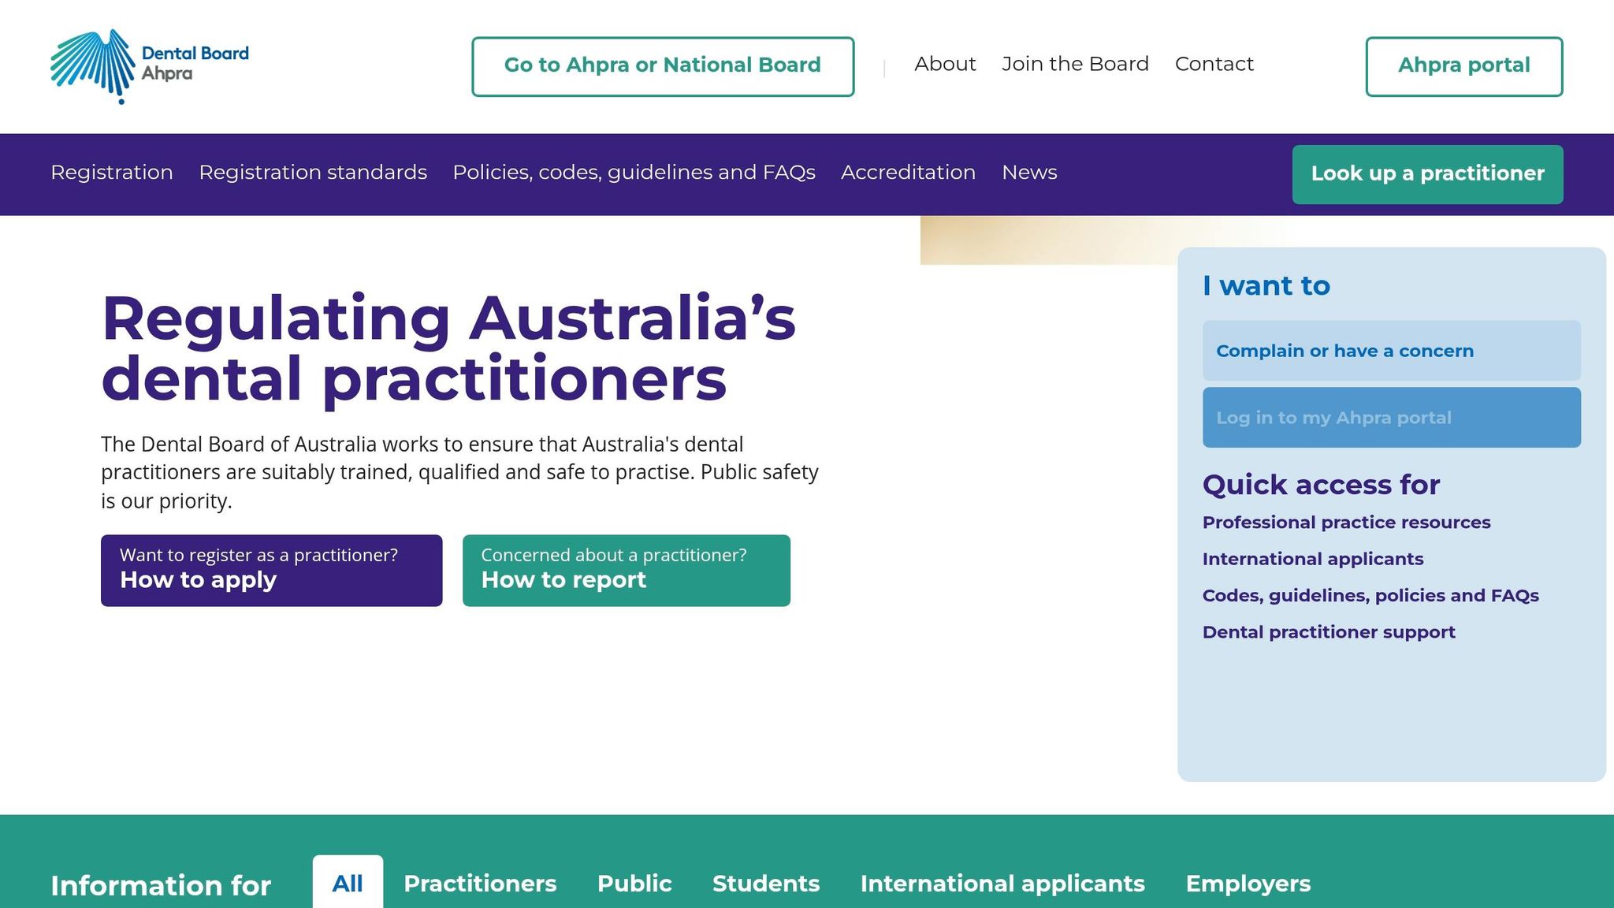Screen dimensions: 1614x908
Task: Click the Regulating Australia's dental practitioners heading
Action: pos(448,349)
